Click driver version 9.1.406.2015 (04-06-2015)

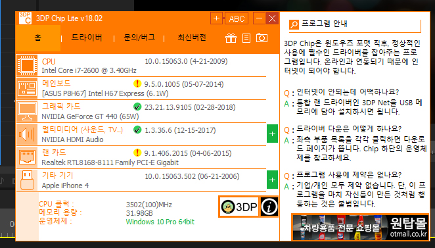tap(188, 153)
